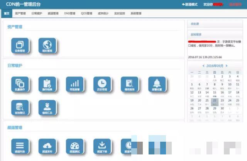Viewport: 247px width, 161px height.
Task: Click the CDN统一管理后台 title
Action: pos(23,4)
